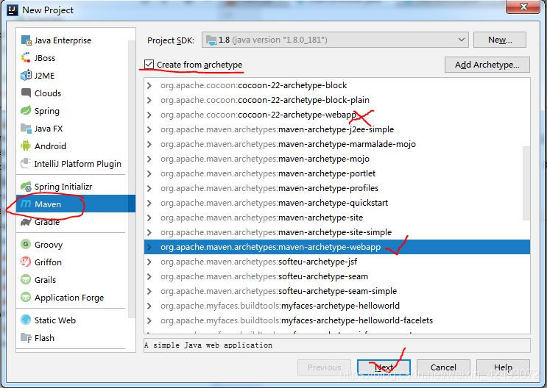Click the Spring leaf icon
Viewport: 547px width, 388px height.
pyautogui.click(x=26, y=110)
